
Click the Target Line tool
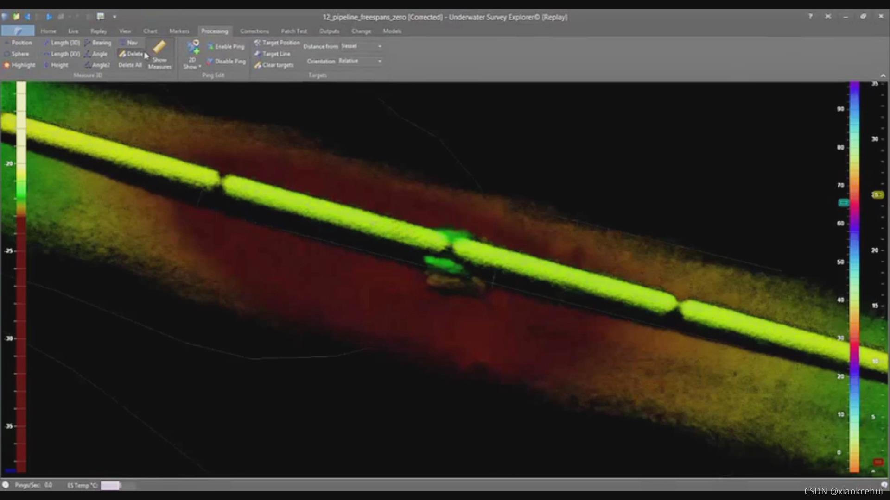pyautogui.click(x=273, y=54)
